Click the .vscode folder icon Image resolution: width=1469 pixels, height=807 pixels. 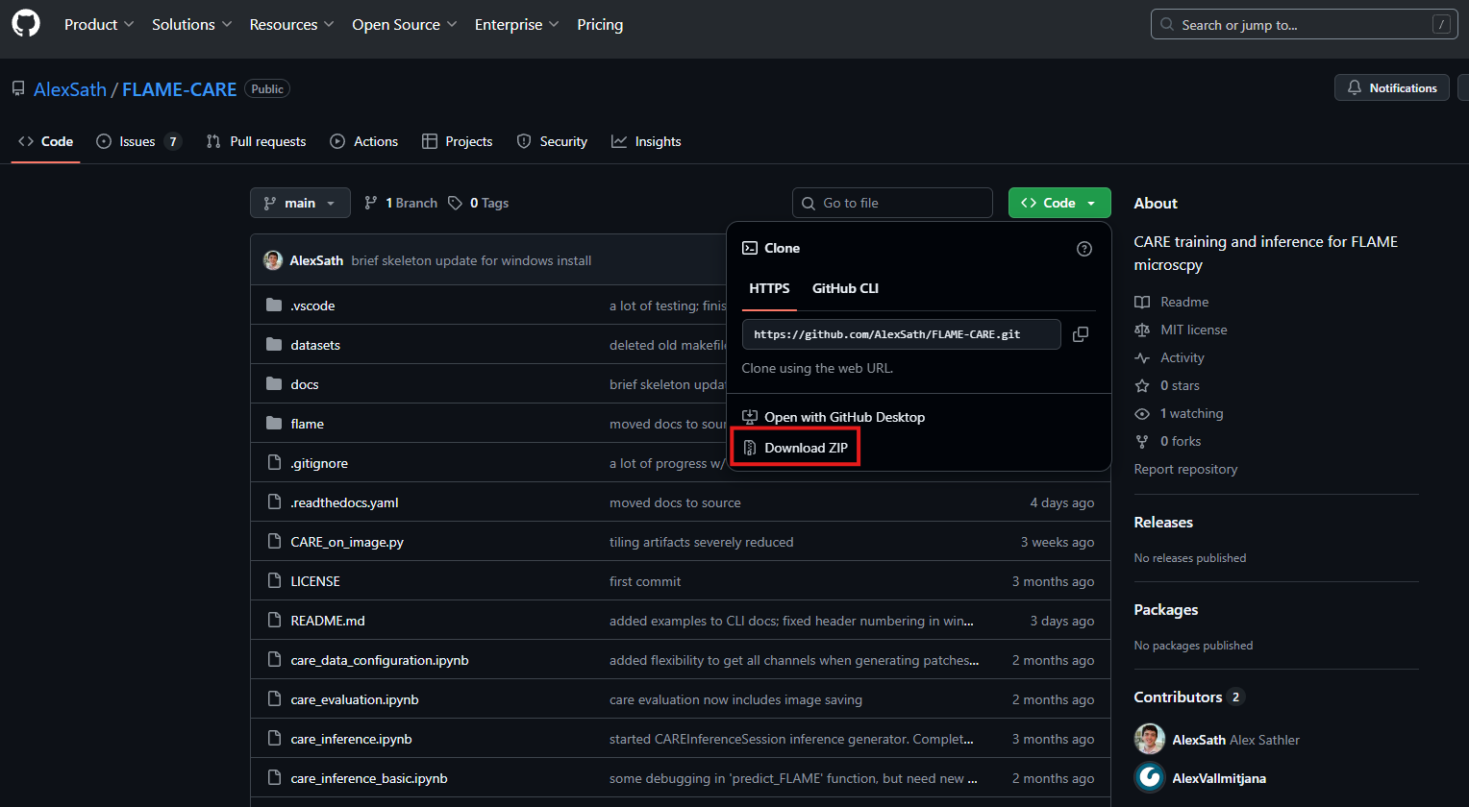(x=274, y=306)
